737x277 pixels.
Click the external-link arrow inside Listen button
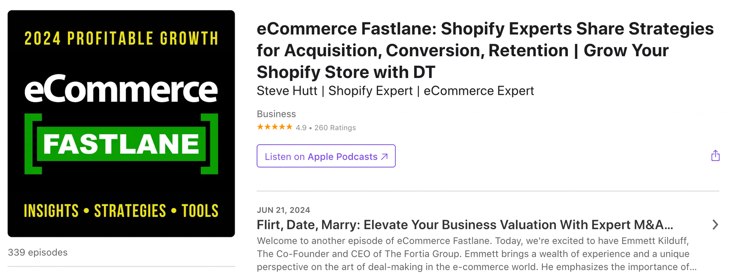[383, 156]
